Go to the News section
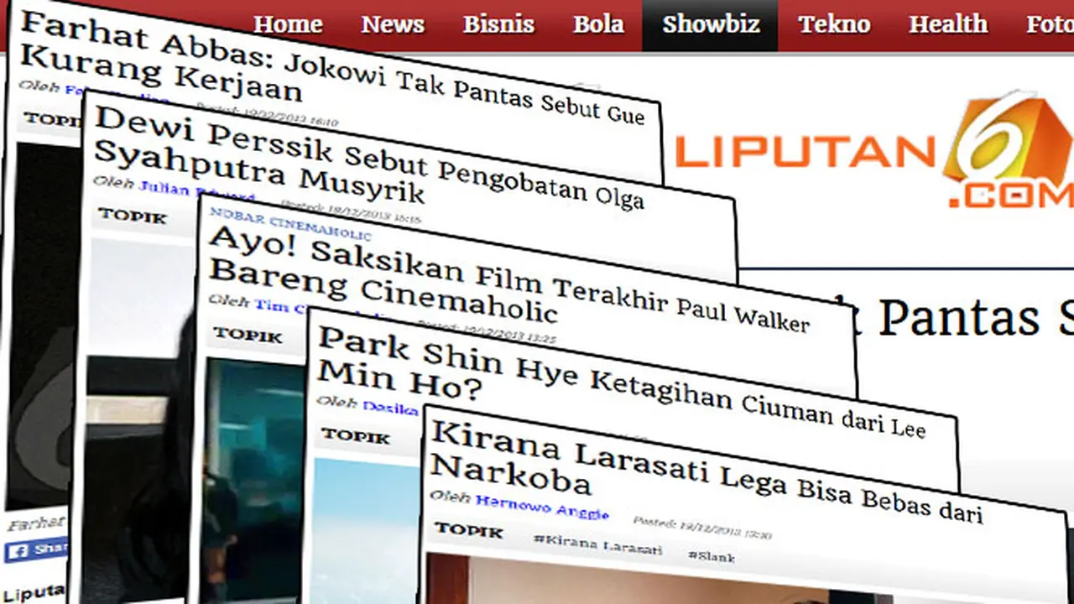This screenshot has height=604, width=1074. coord(393,24)
